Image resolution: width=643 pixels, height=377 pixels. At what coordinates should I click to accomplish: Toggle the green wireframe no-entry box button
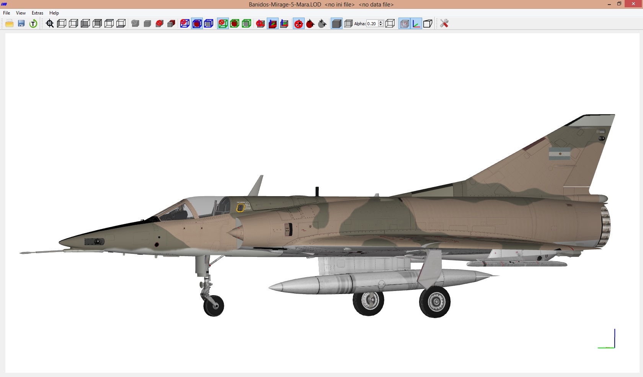tap(223, 24)
